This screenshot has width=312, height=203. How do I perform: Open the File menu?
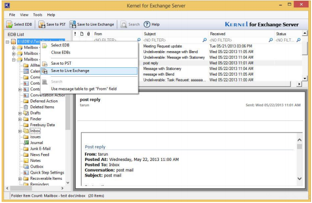12,15
